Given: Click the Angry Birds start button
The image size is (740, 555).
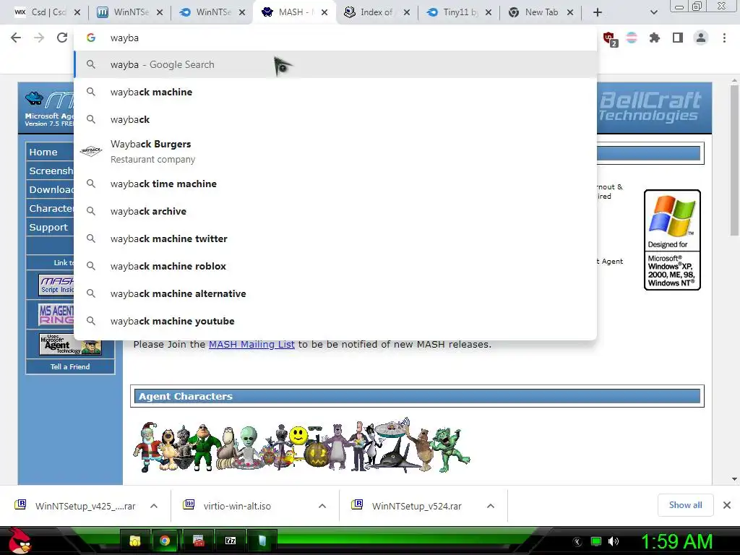Looking at the screenshot, I should 20,541.
